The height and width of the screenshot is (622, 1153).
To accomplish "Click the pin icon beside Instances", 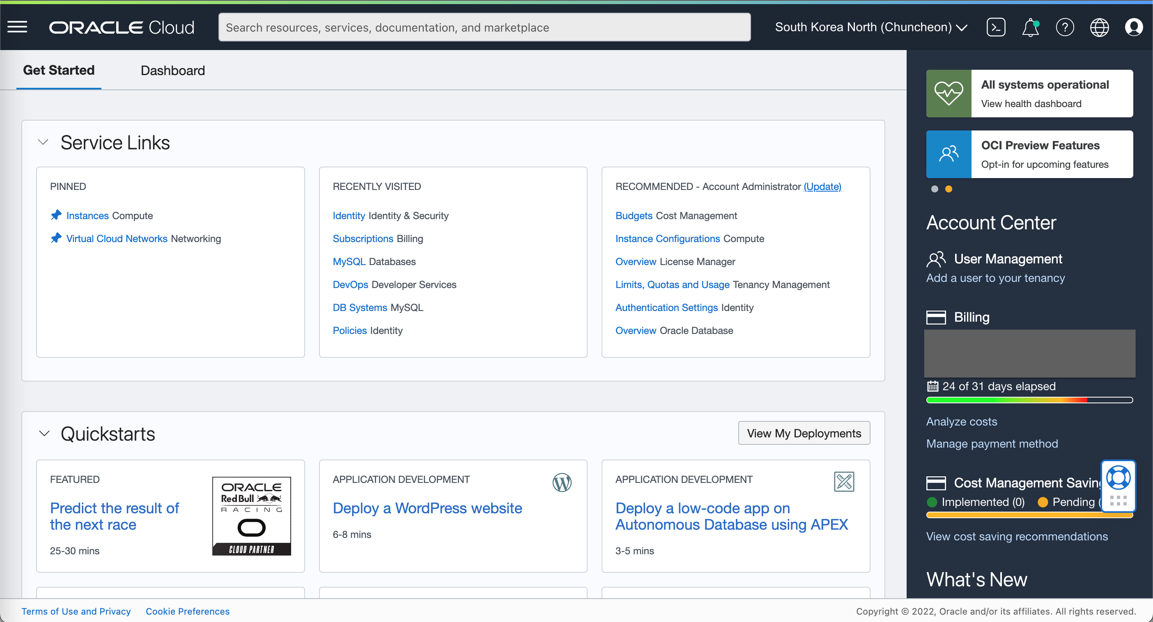I will [x=56, y=215].
